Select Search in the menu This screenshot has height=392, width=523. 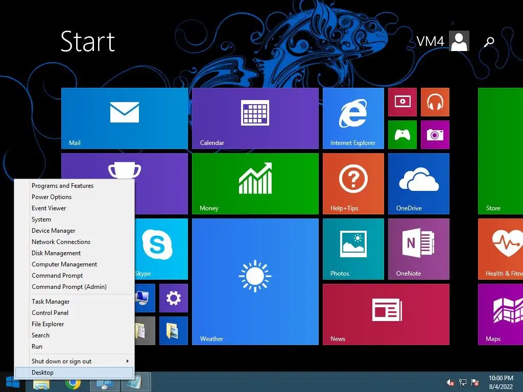[x=74, y=335]
